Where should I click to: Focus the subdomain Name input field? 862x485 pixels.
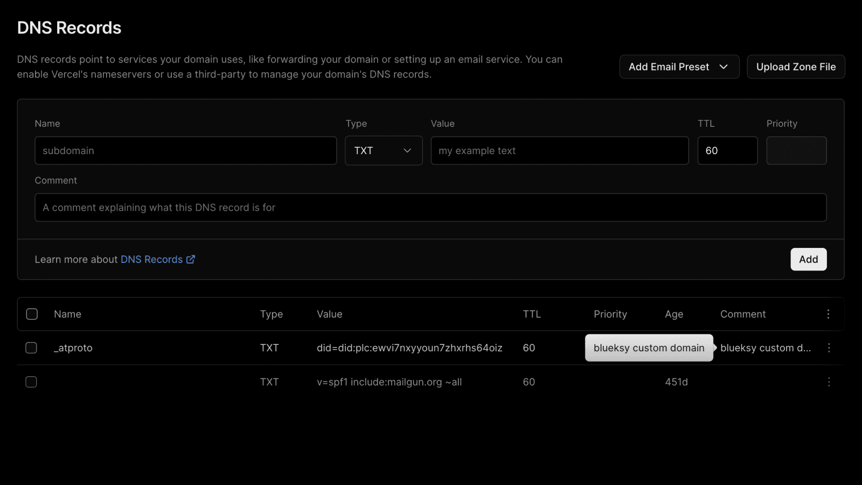185,151
